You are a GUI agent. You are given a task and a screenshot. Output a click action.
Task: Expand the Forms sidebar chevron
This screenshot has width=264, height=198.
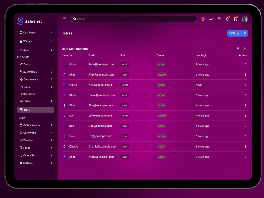point(51,101)
